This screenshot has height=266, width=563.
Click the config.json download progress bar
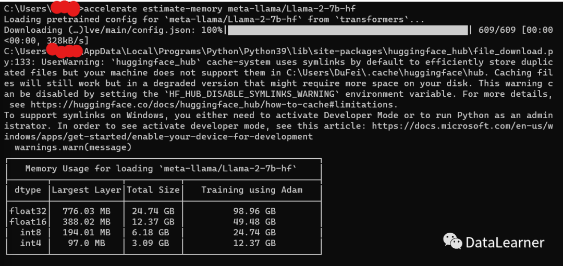[348, 30]
